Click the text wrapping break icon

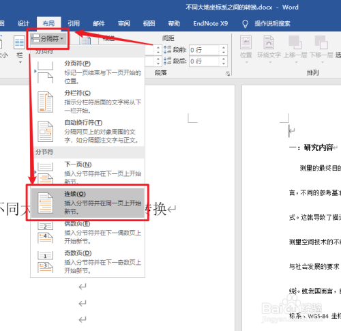pyautogui.click(x=45, y=132)
